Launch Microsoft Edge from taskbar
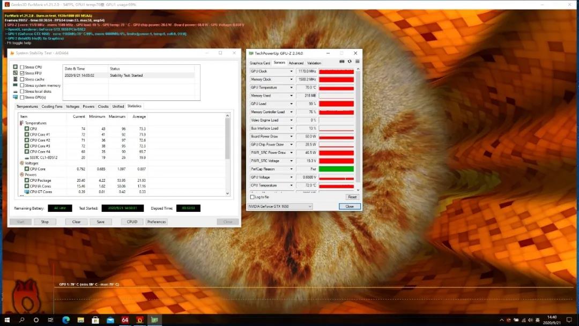The width and height of the screenshot is (579, 326). [66, 320]
